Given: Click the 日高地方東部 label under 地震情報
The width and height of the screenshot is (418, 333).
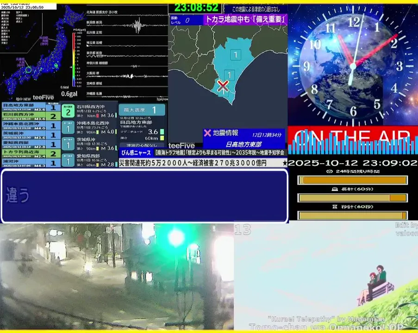Looking at the screenshot, I should pos(243,144).
